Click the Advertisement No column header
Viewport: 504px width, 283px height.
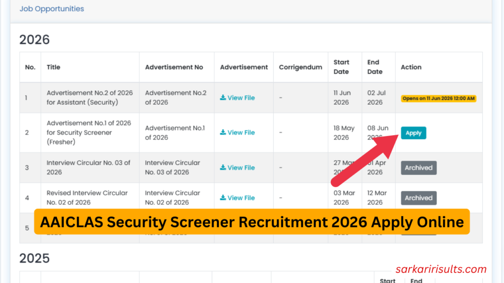coord(174,67)
